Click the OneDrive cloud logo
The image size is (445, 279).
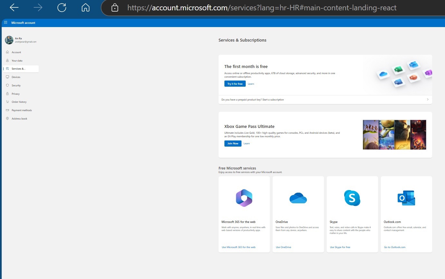[298, 198]
